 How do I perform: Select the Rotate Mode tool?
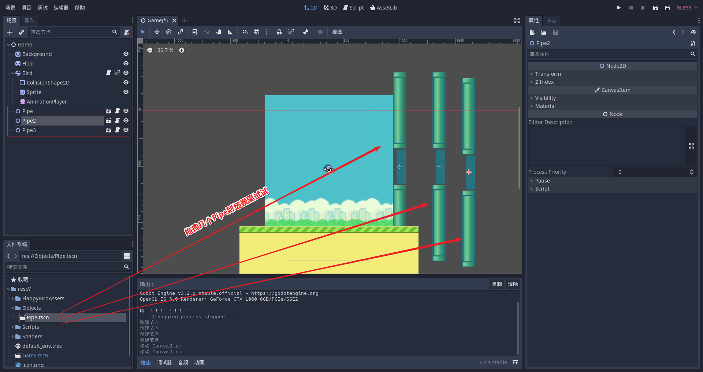pyautogui.click(x=169, y=32)
